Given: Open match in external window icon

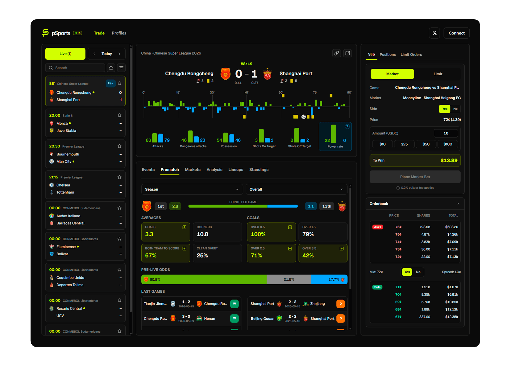Looking at the screenshot, I should pyautogui.click(x=348, y=53).
